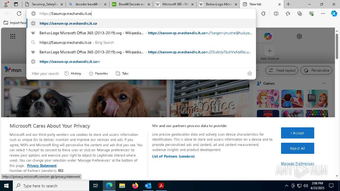Show hidden system tray icons
This screenshot has width=340, height=191.
[286, 186]
